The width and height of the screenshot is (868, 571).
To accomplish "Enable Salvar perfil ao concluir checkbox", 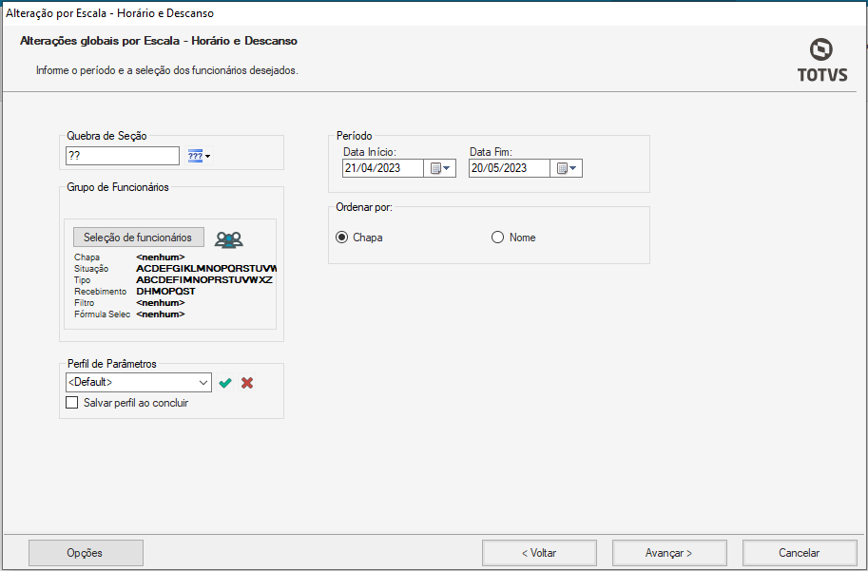I will (72, 403).
